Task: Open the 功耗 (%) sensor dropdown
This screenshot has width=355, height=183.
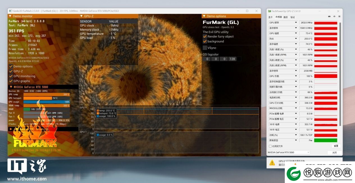Action: coord(296,135)
